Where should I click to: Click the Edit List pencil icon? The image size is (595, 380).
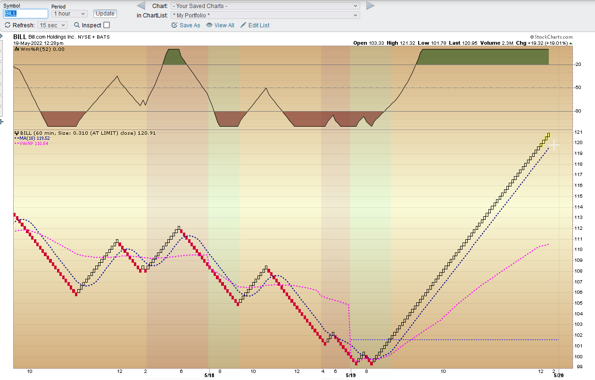pos(243,25)
